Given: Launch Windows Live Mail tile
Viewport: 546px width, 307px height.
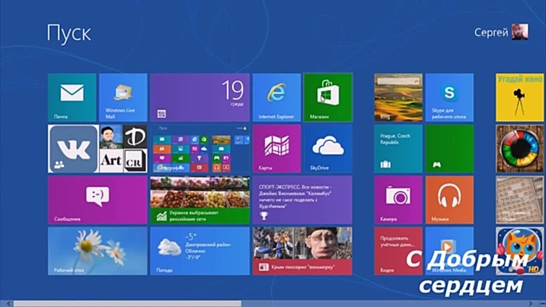Looking at the screenshot, I should 123,97.
